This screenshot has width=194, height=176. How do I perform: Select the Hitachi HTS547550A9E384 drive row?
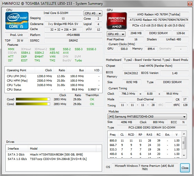click(53, 154)
